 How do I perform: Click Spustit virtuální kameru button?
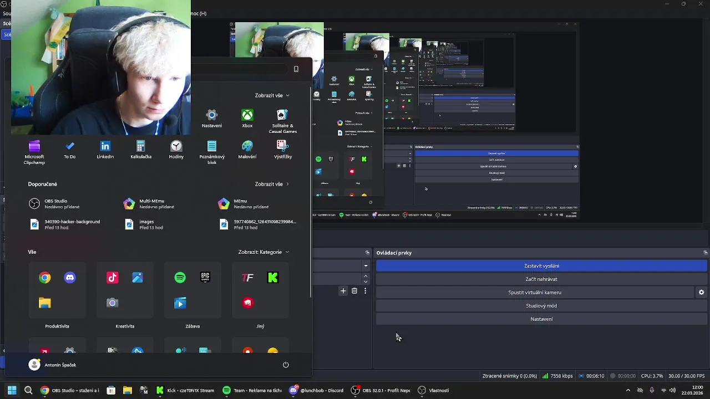coord(535,293)
